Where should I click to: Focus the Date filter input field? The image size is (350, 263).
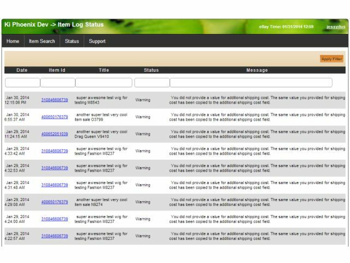click(22, 83)
